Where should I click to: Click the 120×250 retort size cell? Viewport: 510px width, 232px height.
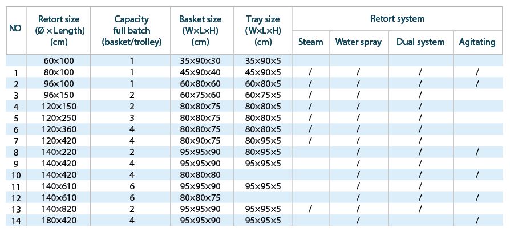59,117
